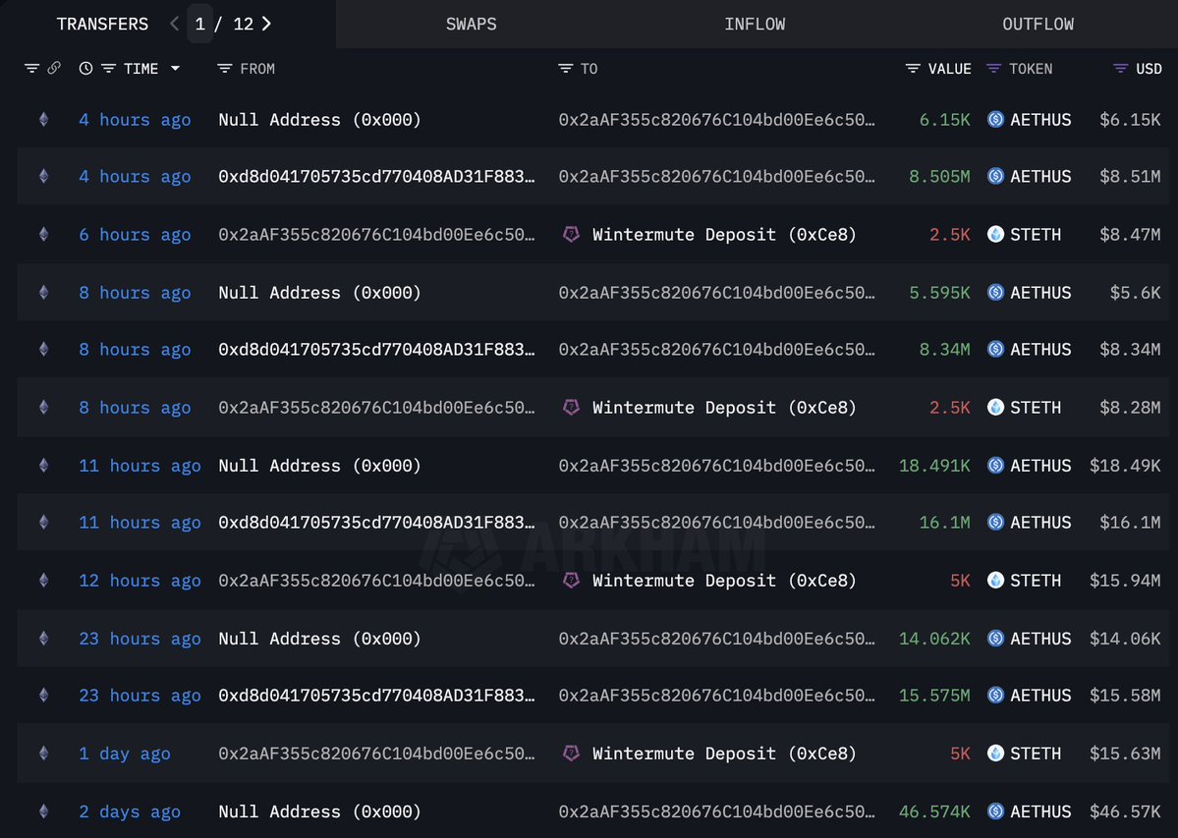1178x838 pixels.
Task: Open Wintermute Deposit on $15.63M row
Action: tap(724, 754)
